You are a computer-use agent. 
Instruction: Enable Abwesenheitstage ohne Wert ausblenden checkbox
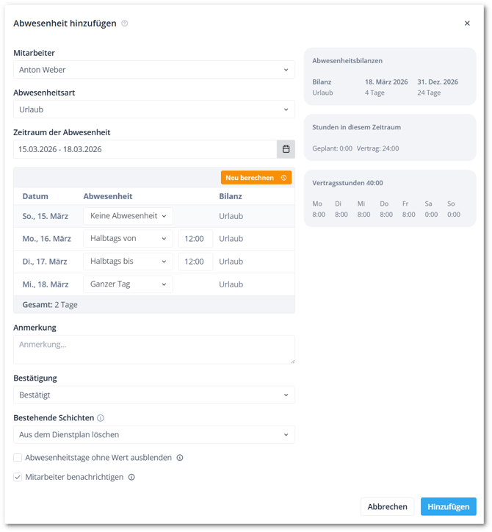tap(18, 458)
